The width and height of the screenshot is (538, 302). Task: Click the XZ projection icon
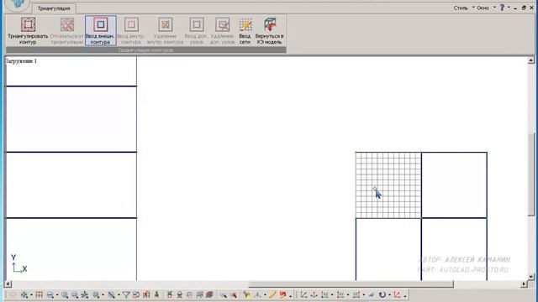324,294
